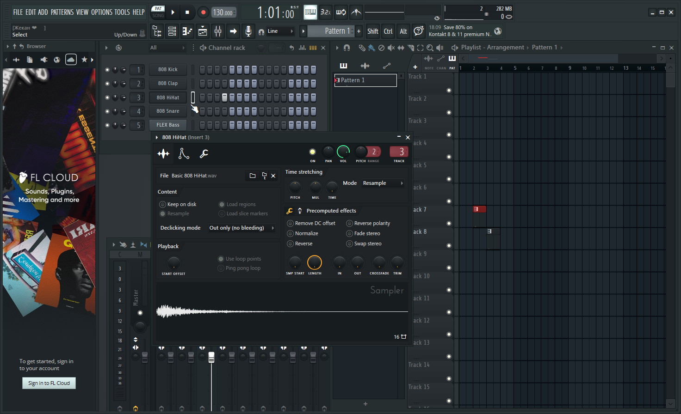Click the microphone recording icon in toolbar
The width and height of the screenshot is (681, 414).
248,31
